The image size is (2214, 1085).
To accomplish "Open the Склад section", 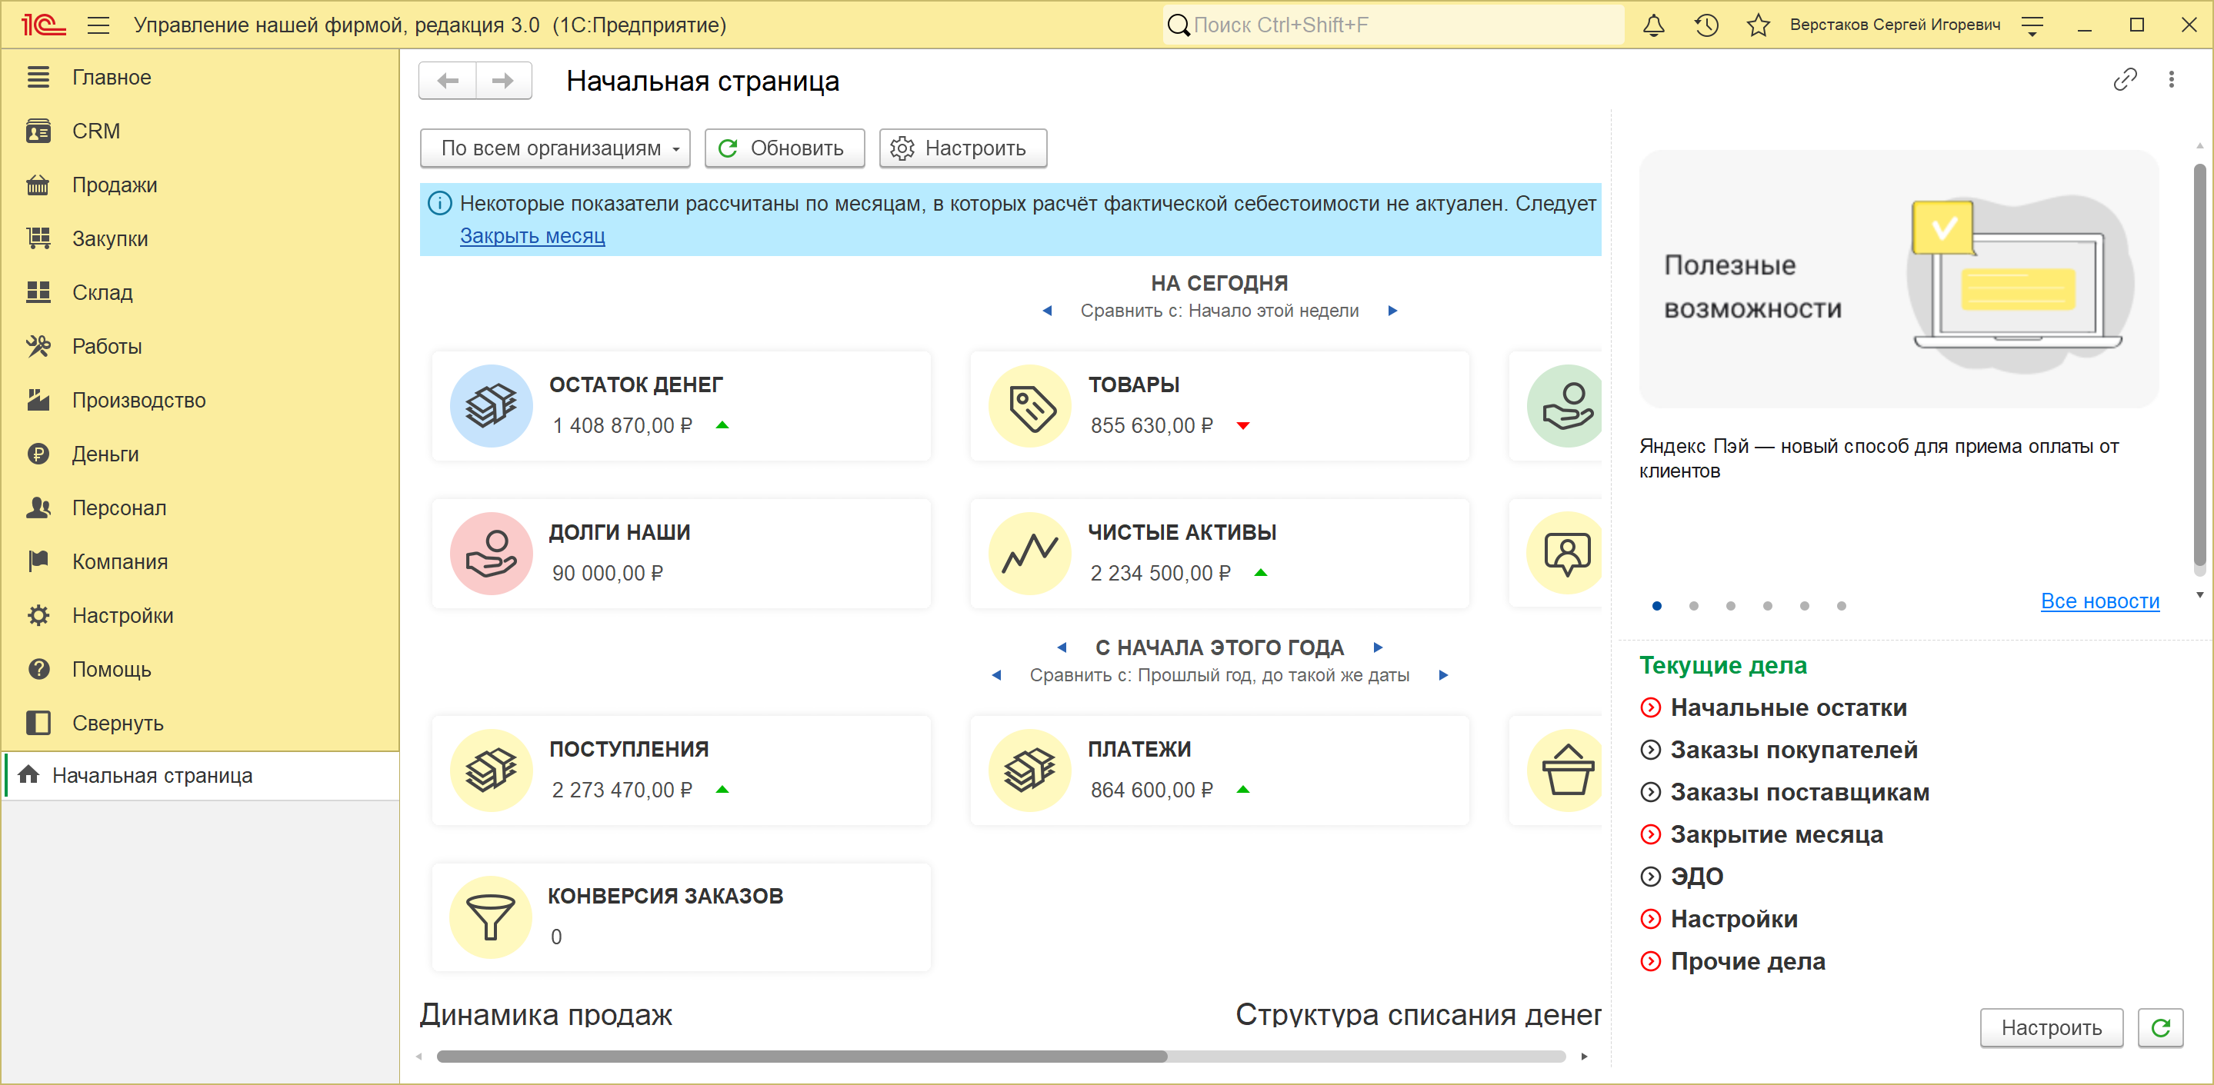I will click(x=199, y=292).
